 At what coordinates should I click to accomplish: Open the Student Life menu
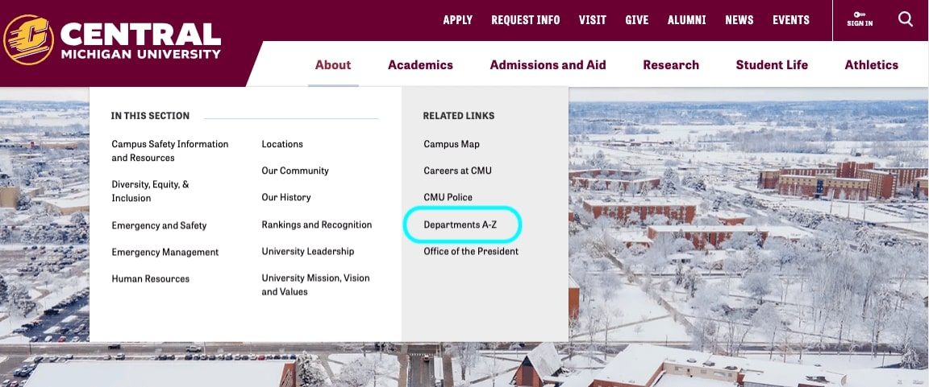point(772,65)
